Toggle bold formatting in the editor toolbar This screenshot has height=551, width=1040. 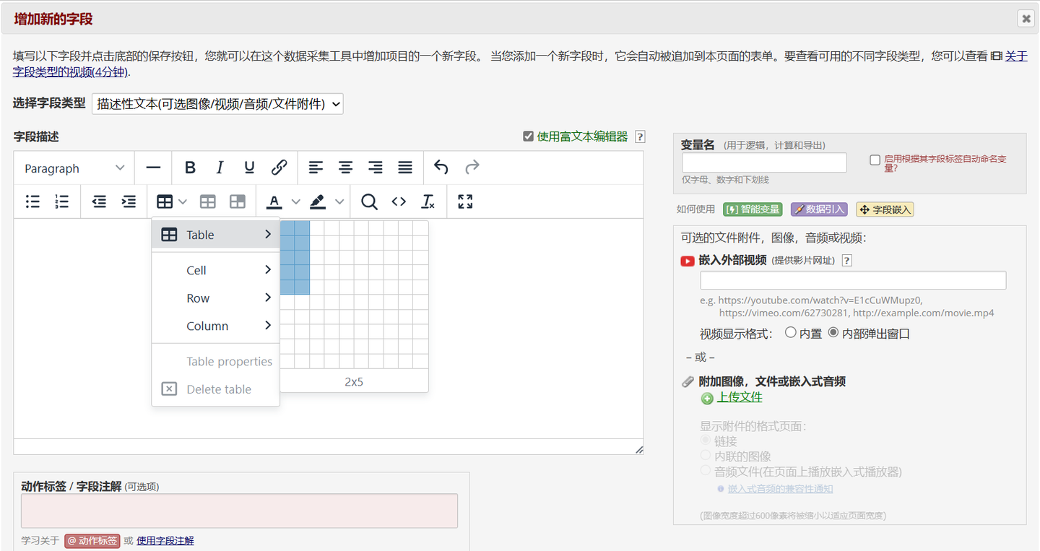pos(190,167)
